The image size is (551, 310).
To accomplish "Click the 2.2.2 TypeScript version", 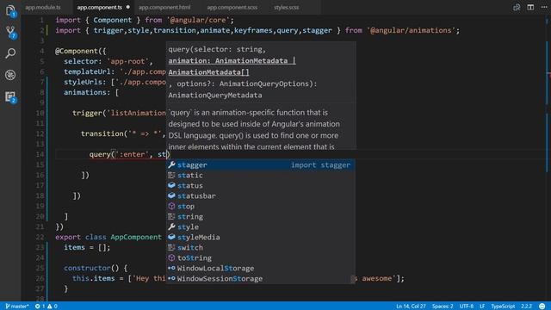I will pyautogui.click(x=526, y=307).
